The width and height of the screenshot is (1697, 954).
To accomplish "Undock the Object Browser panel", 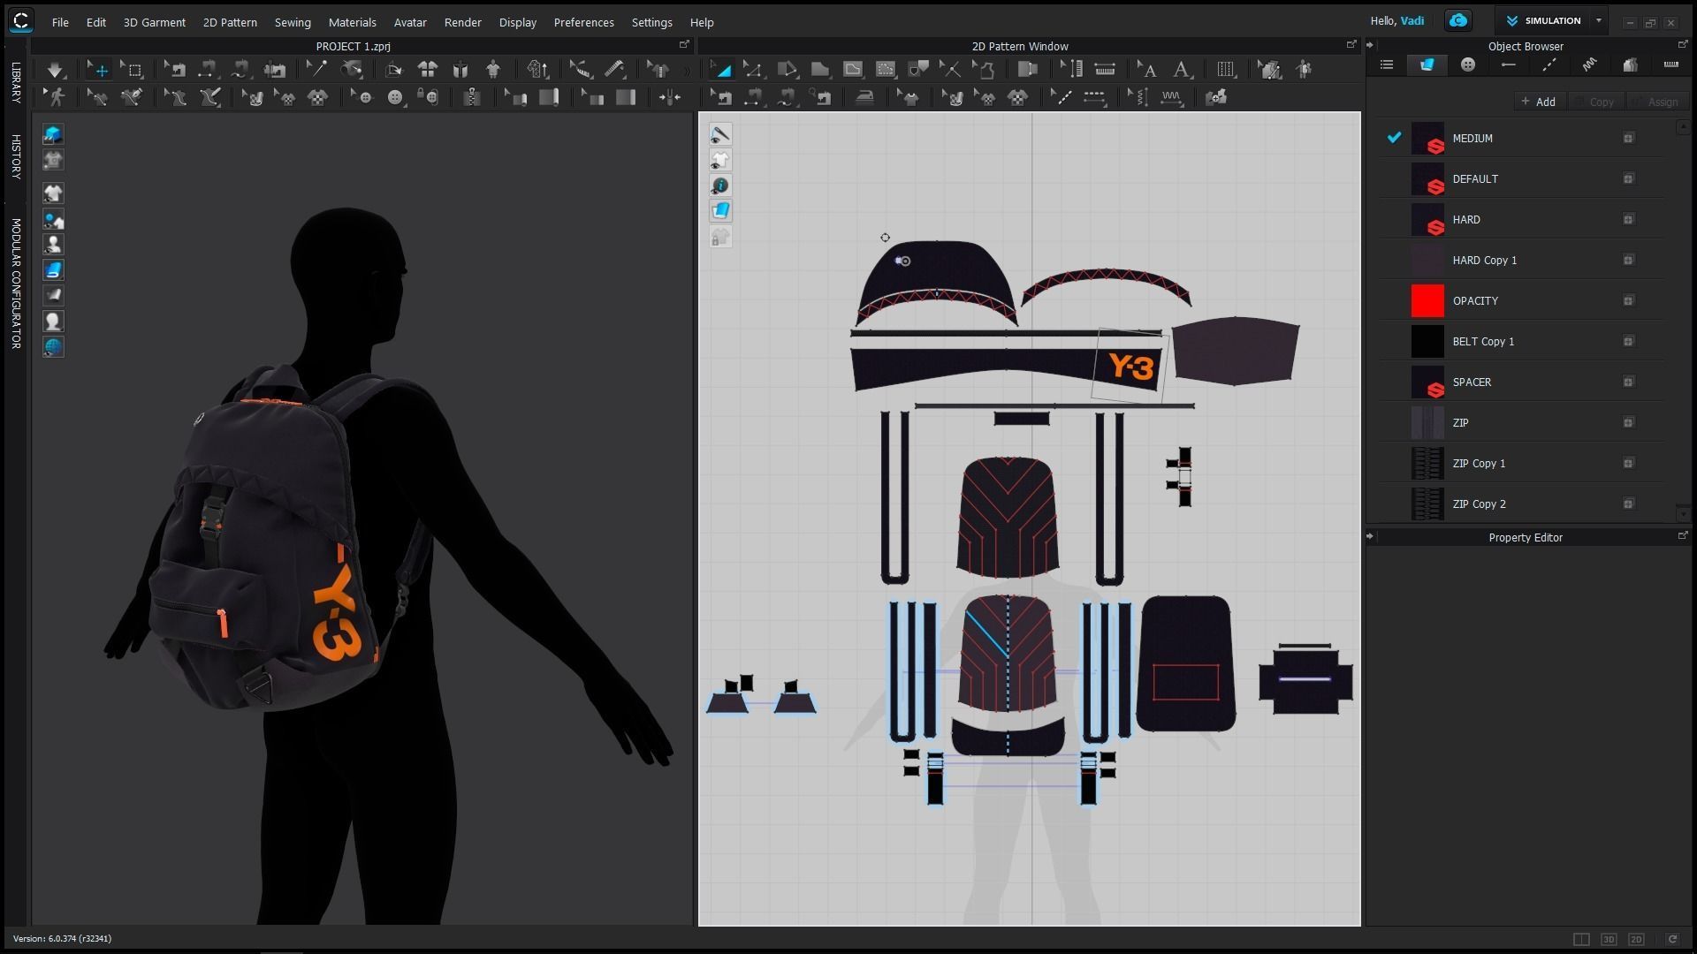I will [x=1682, y=44].
